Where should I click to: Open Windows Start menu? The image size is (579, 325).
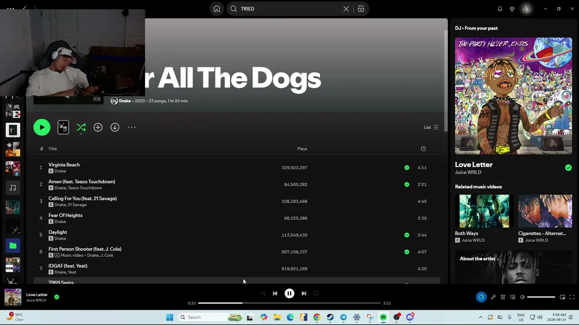click(170, 317)
